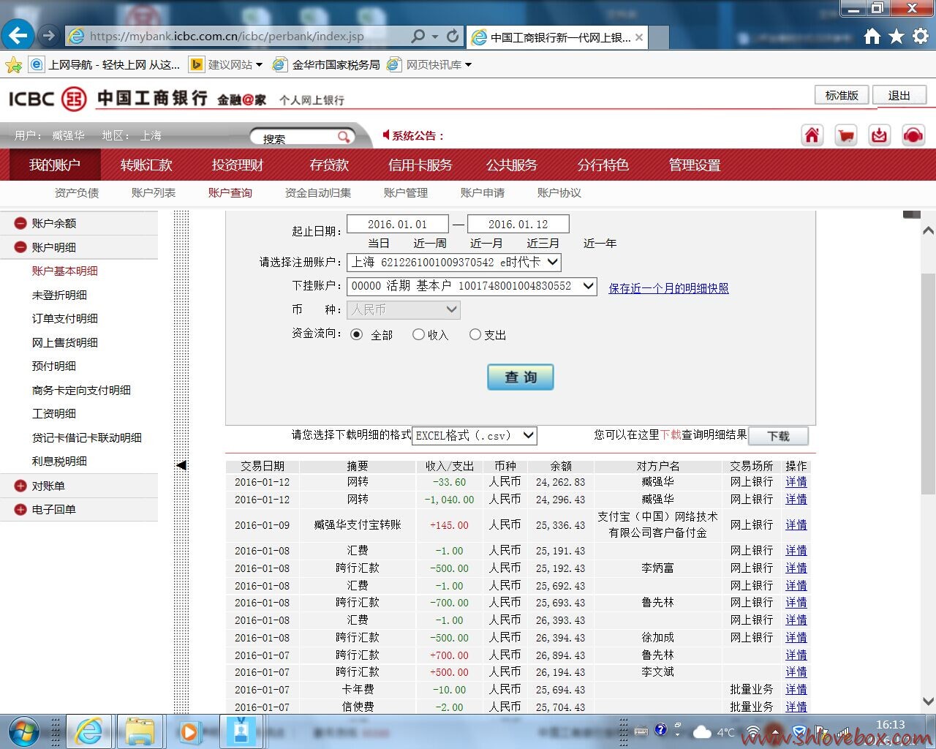Switch to 资产负债 submenu tab
This screenshot has width=936, height=749.
tap(77, 193)
